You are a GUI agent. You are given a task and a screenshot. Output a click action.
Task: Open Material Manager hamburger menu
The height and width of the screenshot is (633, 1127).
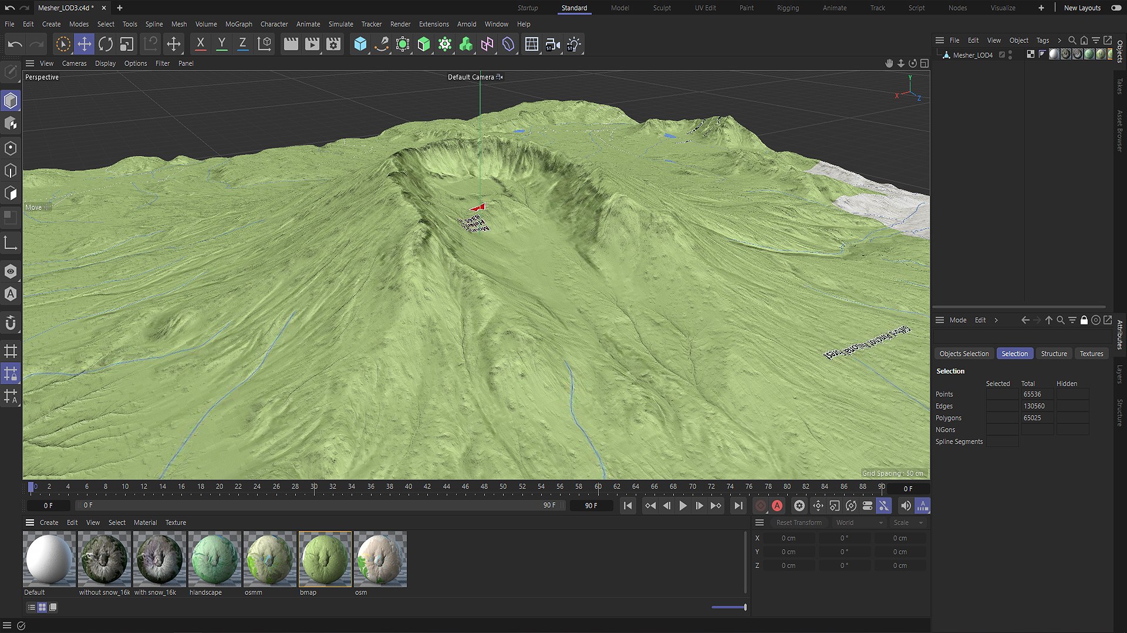(30, 523)
